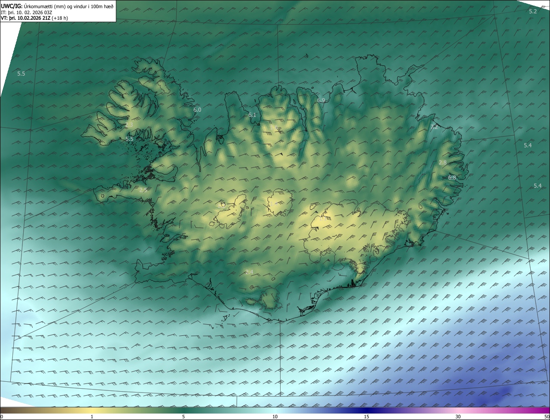Click the title 'Úrkomumætti (mm) og vindur í 100m hæð'

pos(68,6)
